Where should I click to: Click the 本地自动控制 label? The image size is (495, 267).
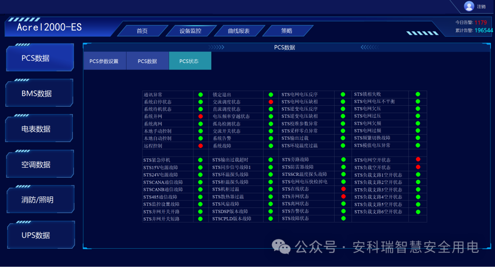(x=158, y=138)
